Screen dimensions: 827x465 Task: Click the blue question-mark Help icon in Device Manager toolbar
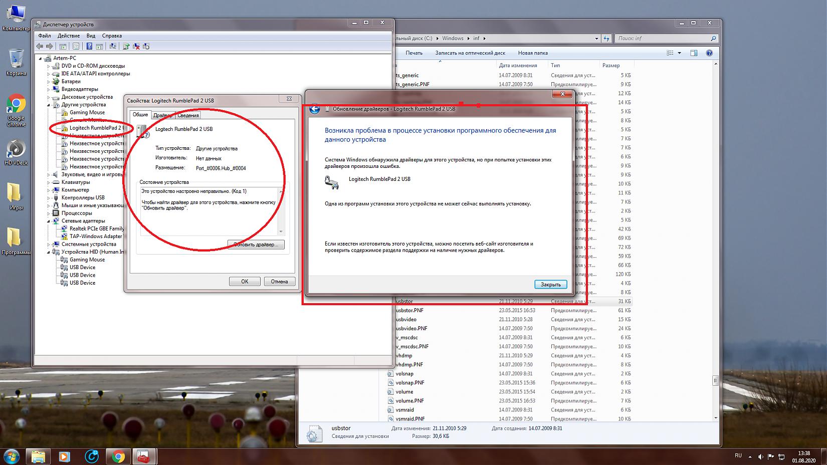pyautogui.click(x=89, y=46)
